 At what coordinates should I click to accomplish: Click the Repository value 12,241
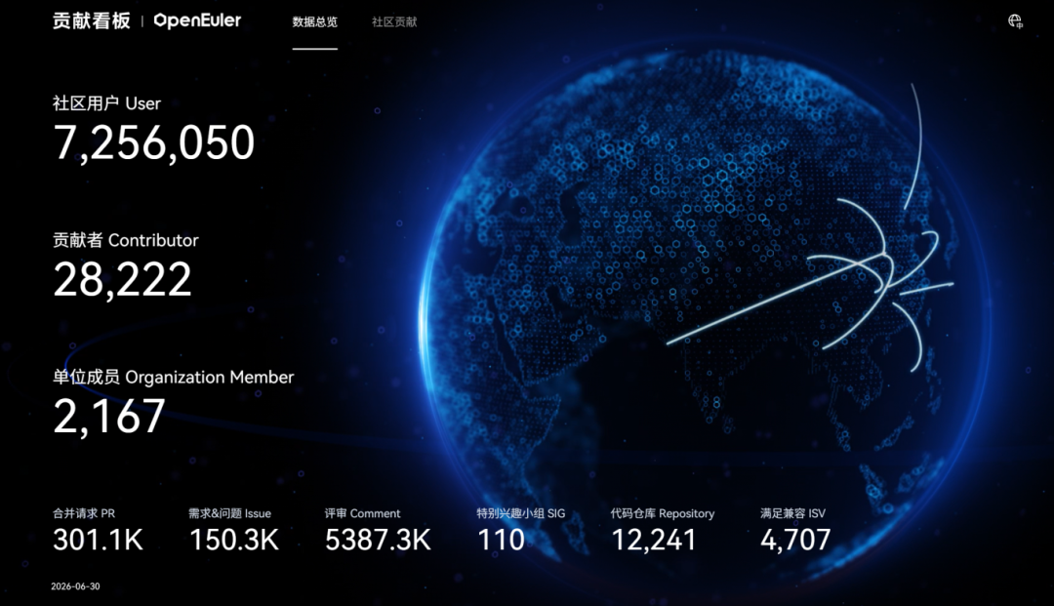click(x=653, y=541)
